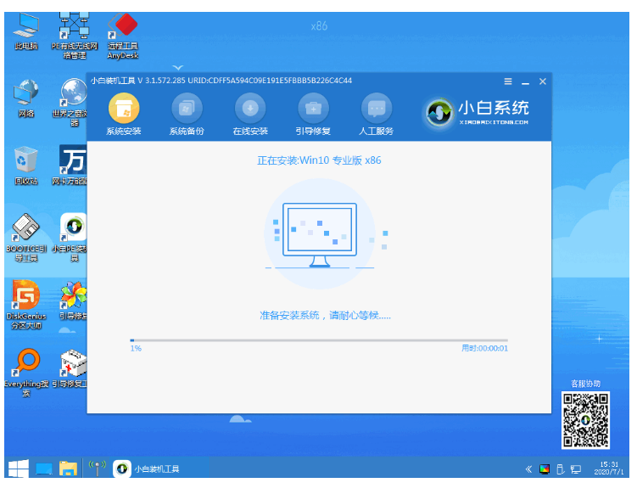
Task: Expand the downward chevron above the window
Action: click(177, 66)
